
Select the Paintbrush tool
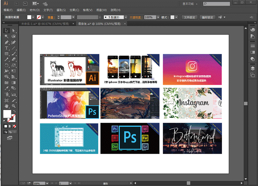(13, 53)
